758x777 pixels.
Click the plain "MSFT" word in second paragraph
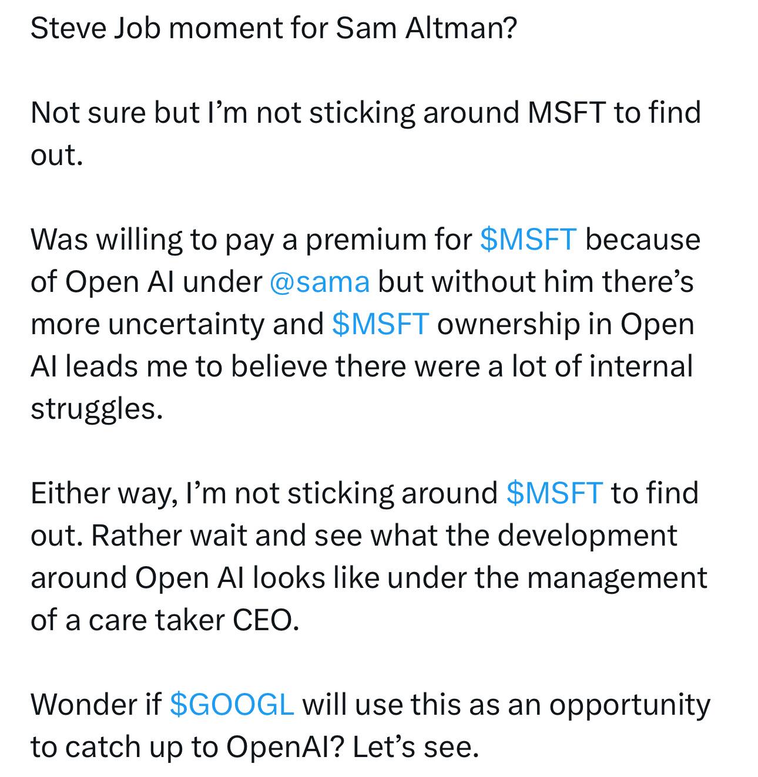click(x=566, y=112)
